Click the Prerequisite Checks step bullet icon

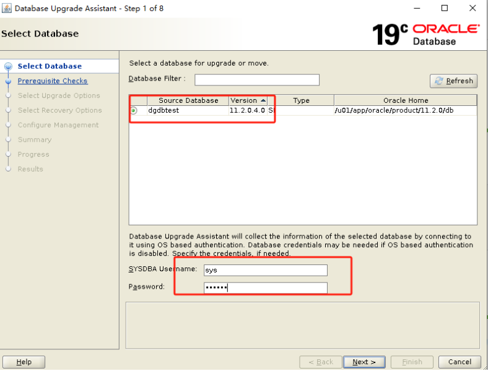click(9, 81)
